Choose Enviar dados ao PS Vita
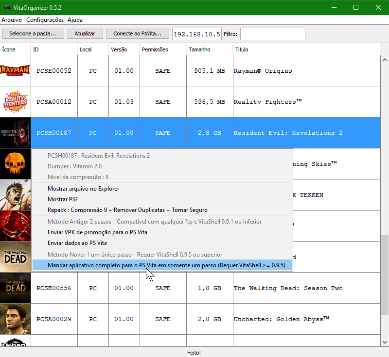Viewport: 389px width, 357px height. [162, 243]
